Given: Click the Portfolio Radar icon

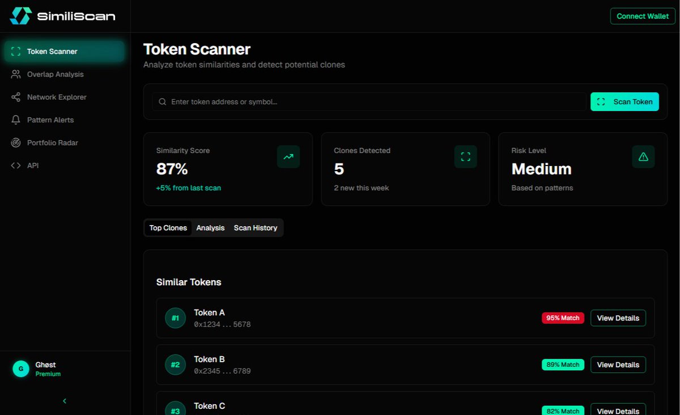Looking at the screenshot, I should click(15, 142).
